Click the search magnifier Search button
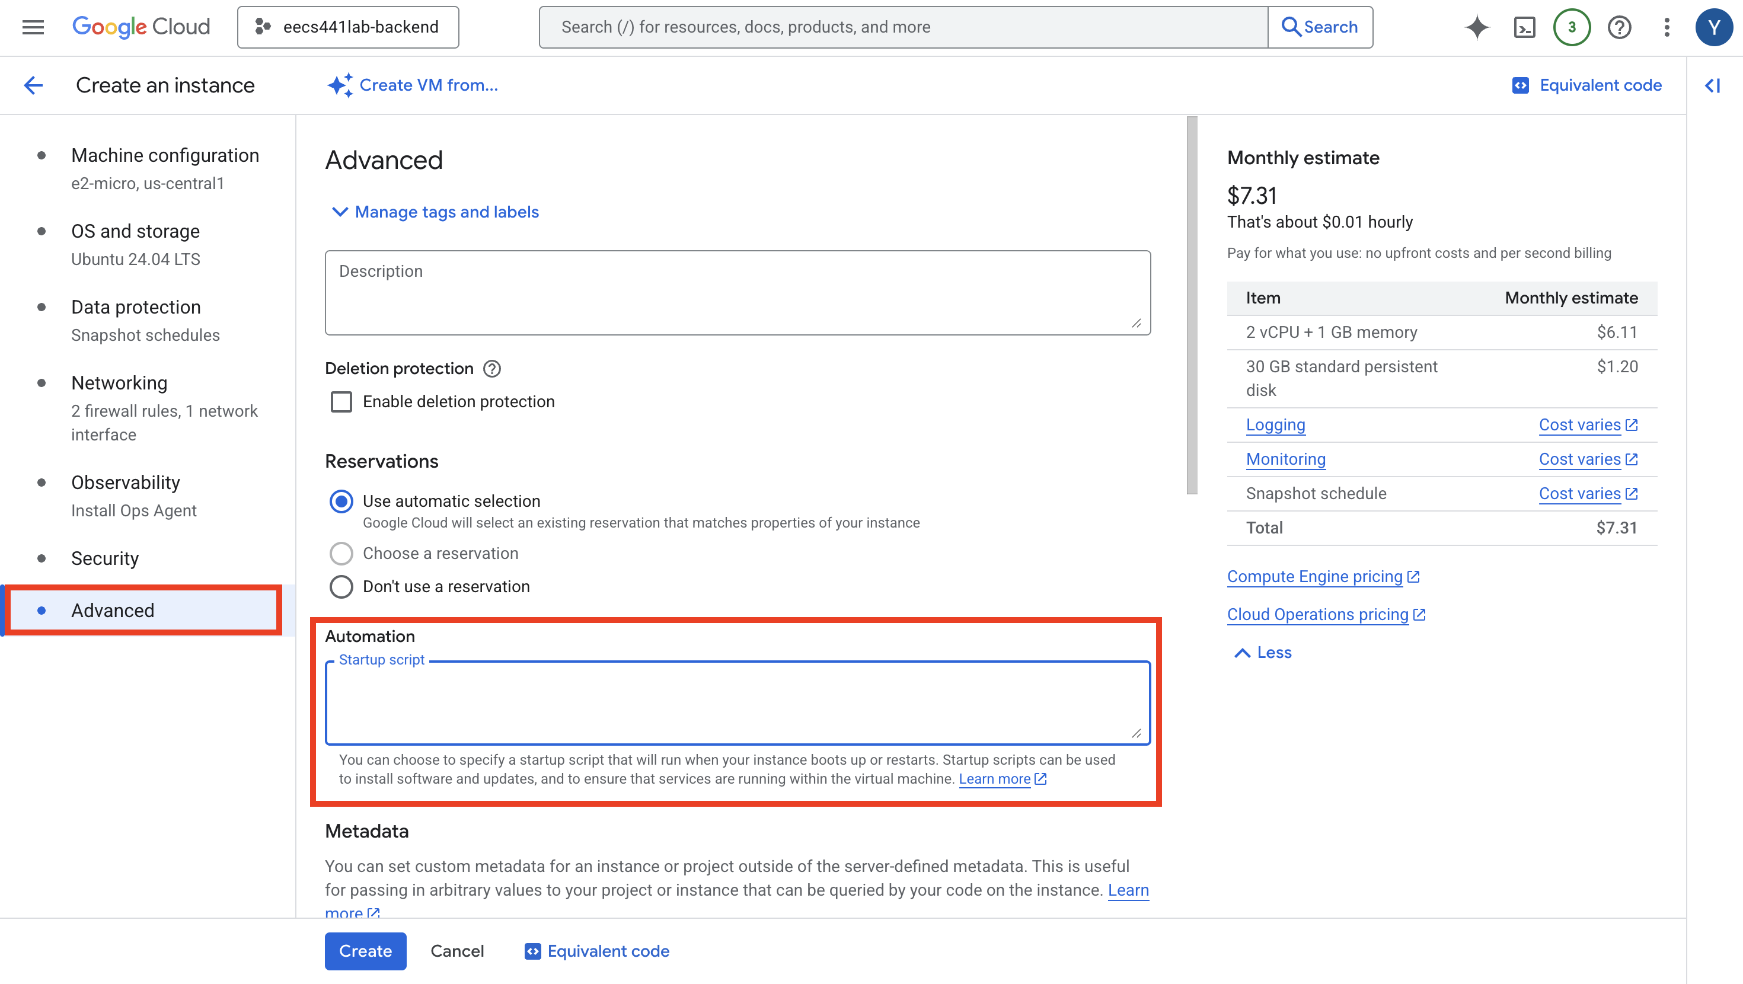This screenshot has width=1743, height=984. pos(1320,27)
